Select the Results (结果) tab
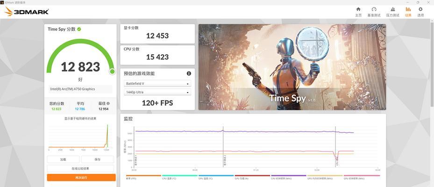The width and height of the screenshot is (434, 187). pos(408,12)
